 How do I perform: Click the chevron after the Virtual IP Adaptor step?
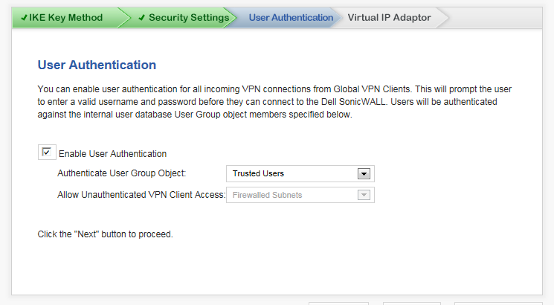coord(442,17)
